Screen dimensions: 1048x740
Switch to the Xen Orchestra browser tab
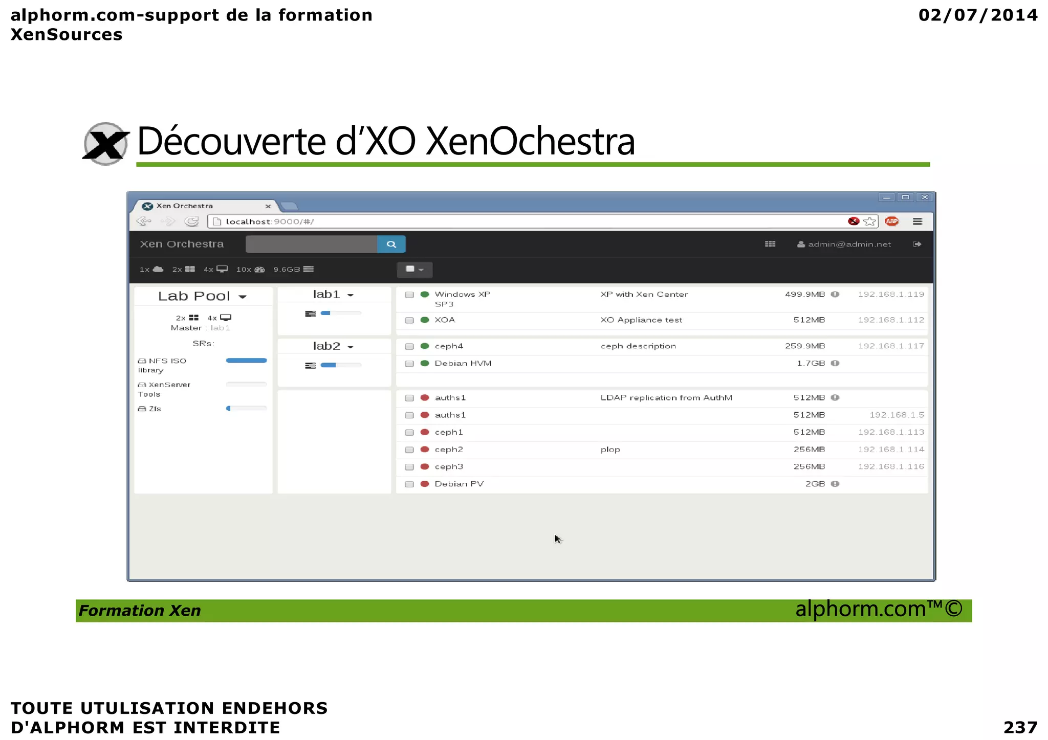click(205, 206)
